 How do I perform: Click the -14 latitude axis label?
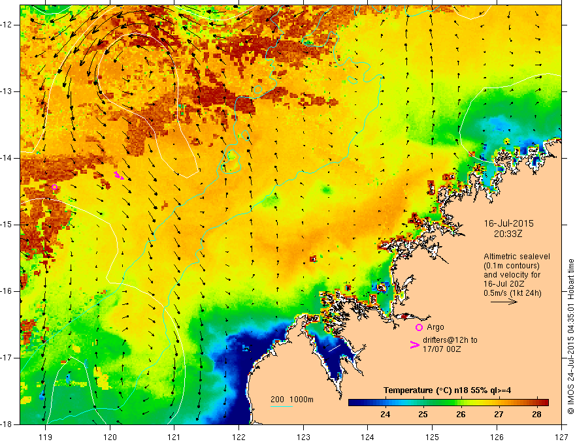pyautogui.click(x=7, y=158)
